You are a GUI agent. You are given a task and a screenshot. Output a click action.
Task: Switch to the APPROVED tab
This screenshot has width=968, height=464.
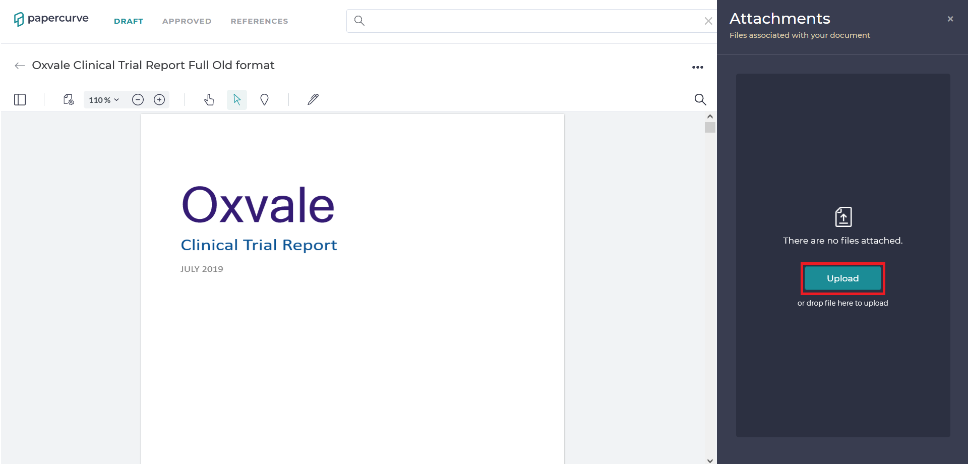tap(187, 21)
